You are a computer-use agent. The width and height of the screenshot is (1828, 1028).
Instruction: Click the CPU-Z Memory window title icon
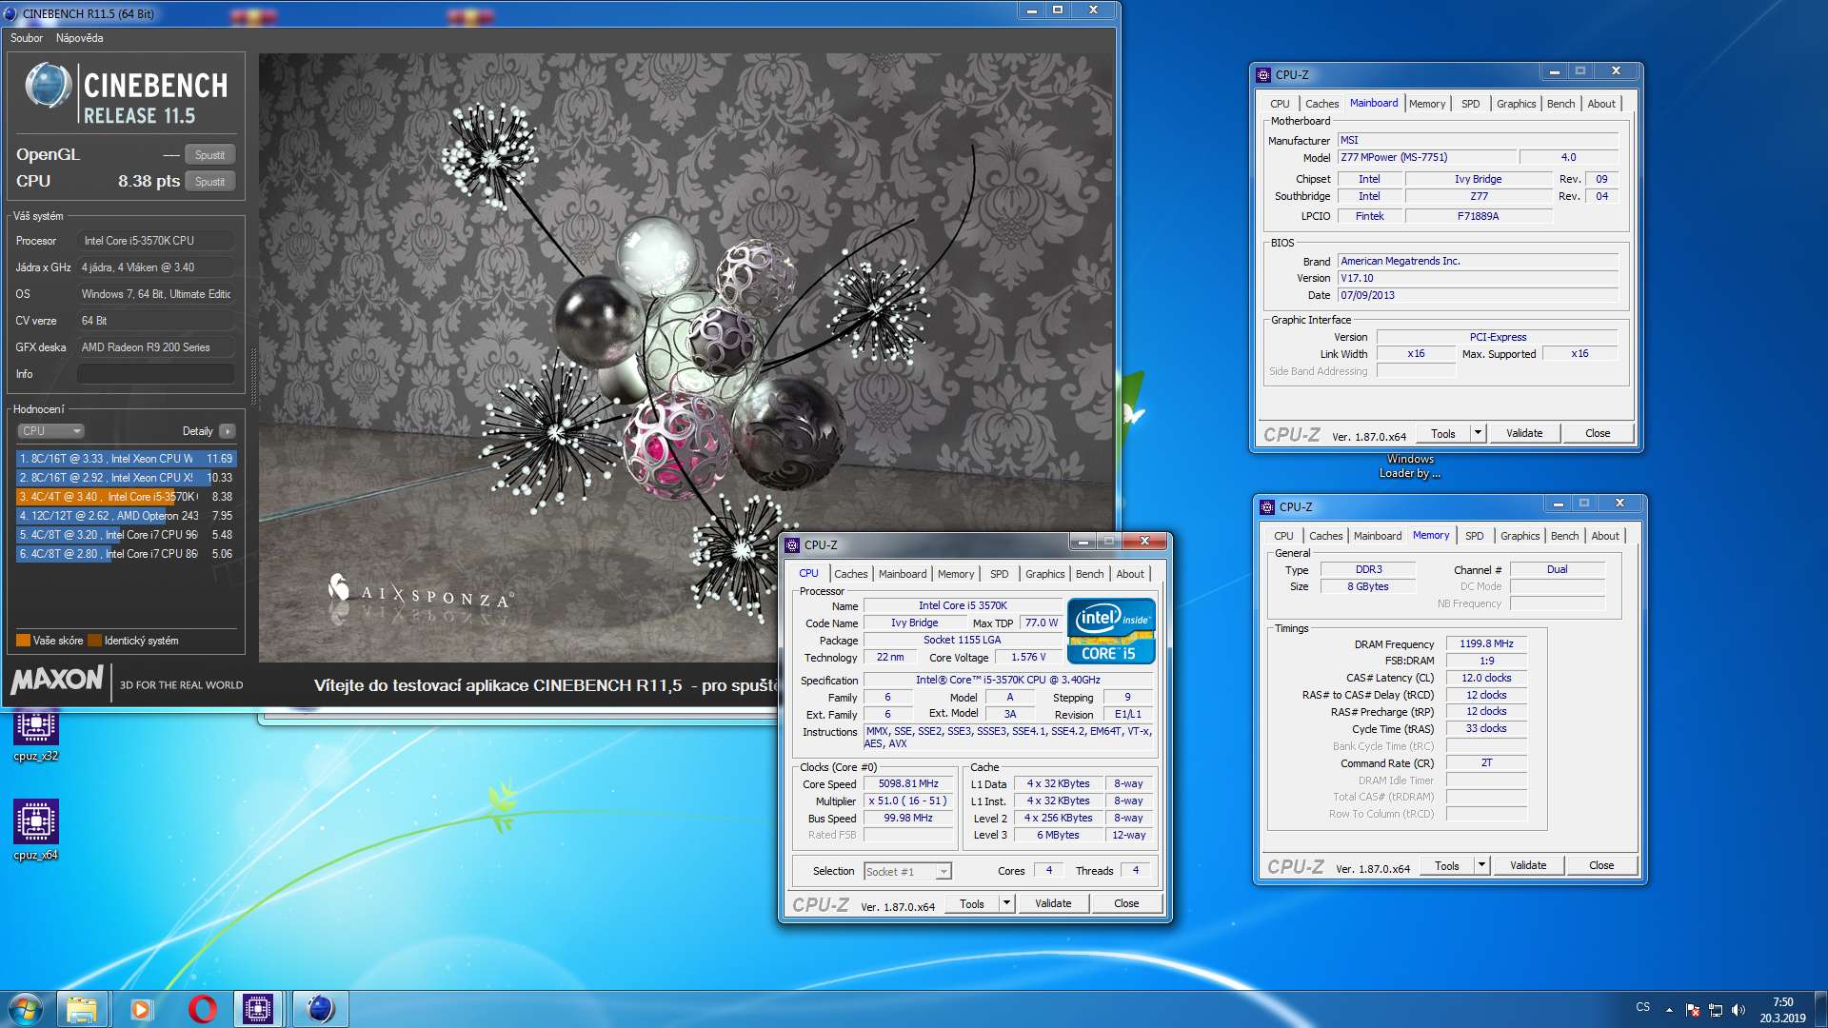1267,506
